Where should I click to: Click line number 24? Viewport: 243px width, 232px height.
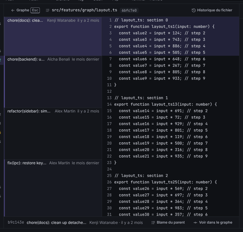click(x=109, y=169)
